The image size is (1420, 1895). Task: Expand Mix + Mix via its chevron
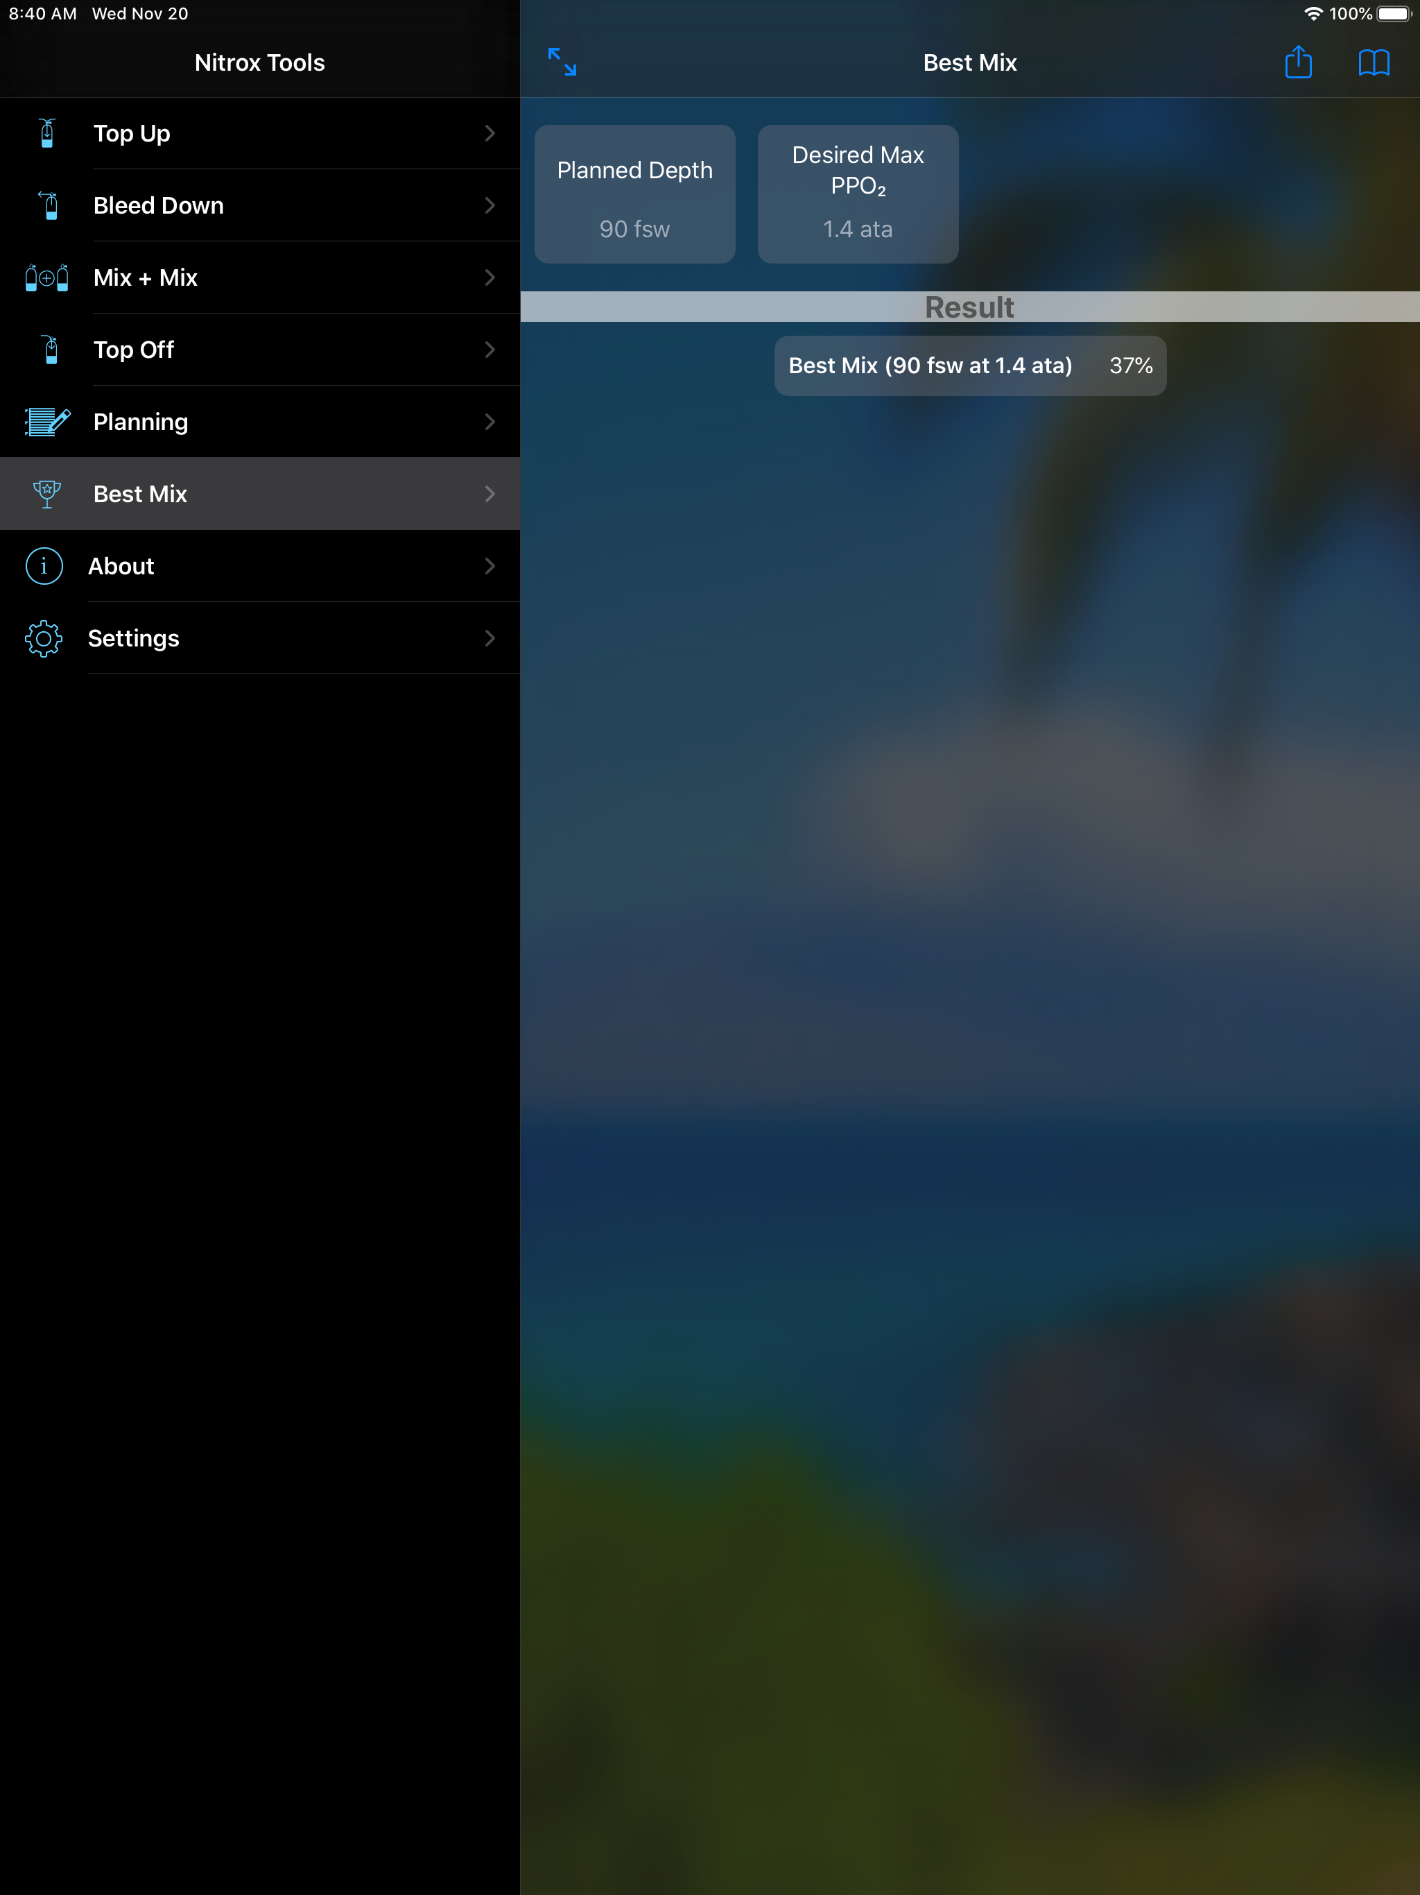[490, 277]
